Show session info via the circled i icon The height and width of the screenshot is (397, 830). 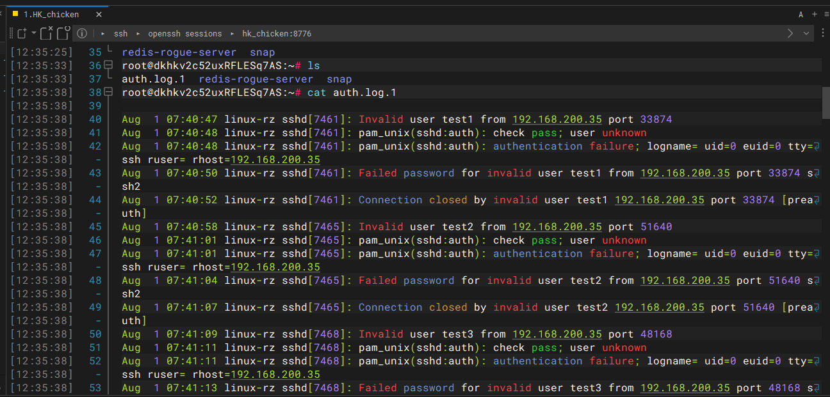[x=81, y=33]
